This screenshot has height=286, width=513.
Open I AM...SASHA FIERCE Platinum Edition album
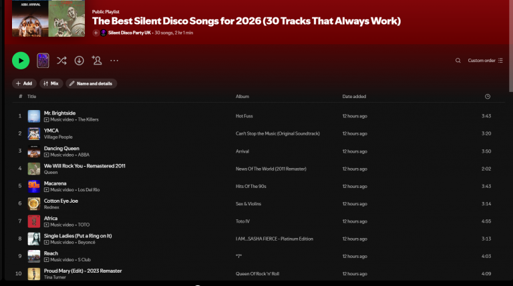(275, 239)
